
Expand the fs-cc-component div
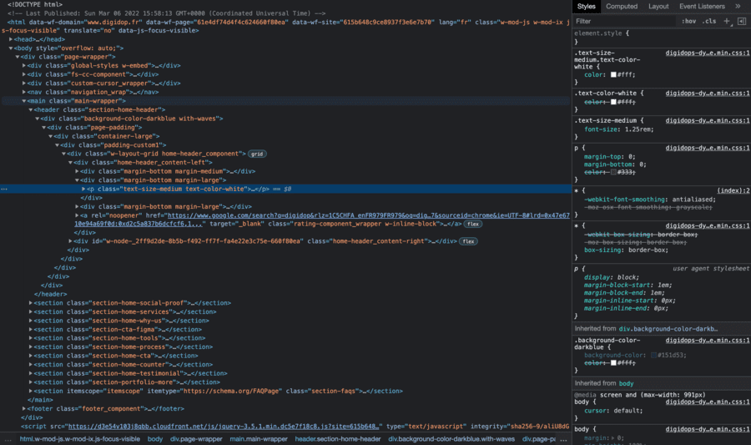(x=24, y=75)
